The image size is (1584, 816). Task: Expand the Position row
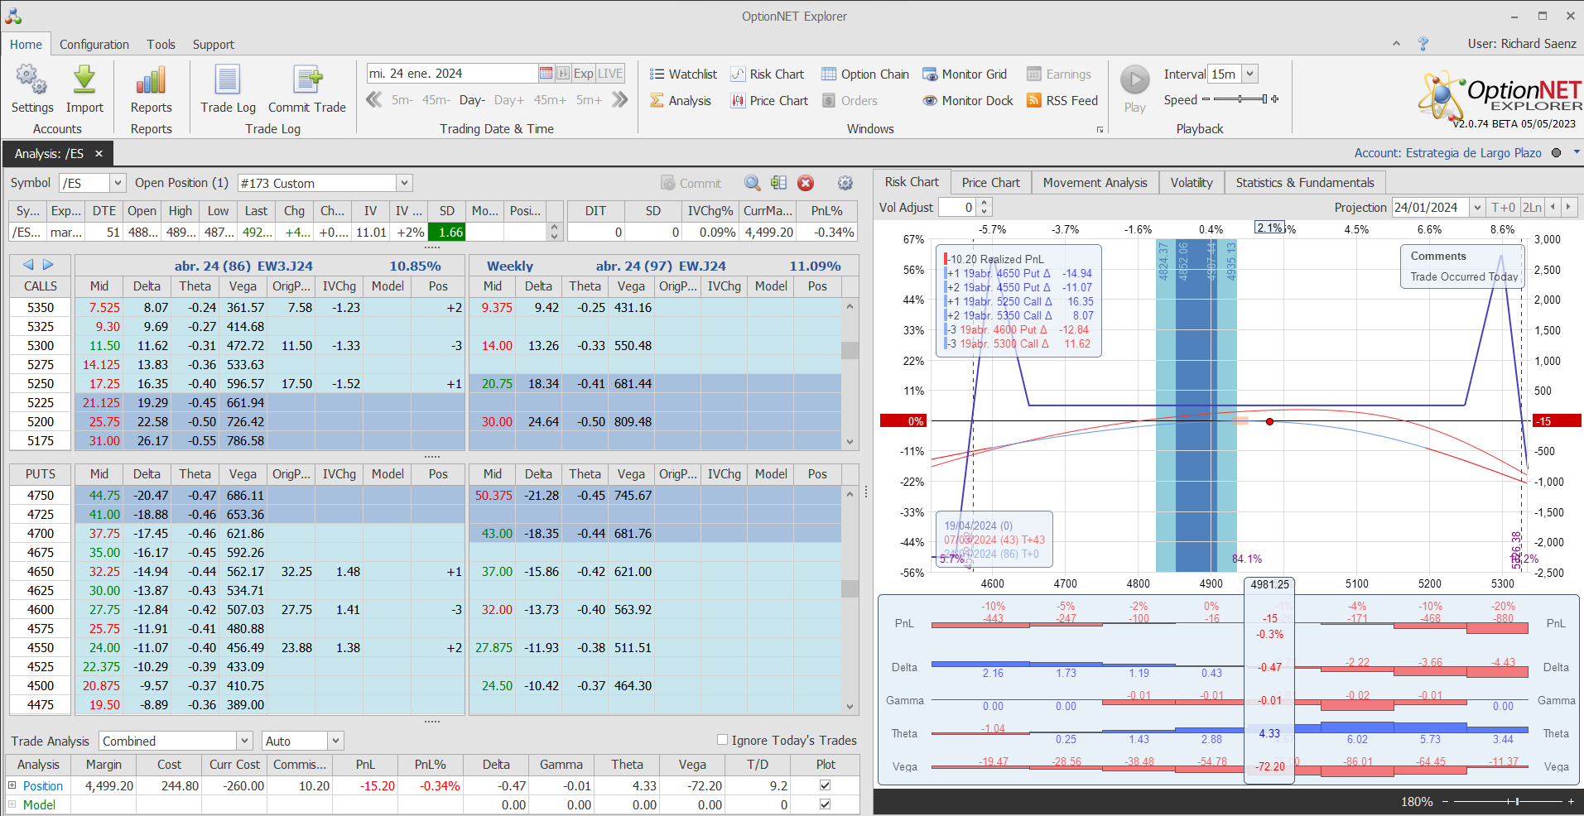(12, 785)
